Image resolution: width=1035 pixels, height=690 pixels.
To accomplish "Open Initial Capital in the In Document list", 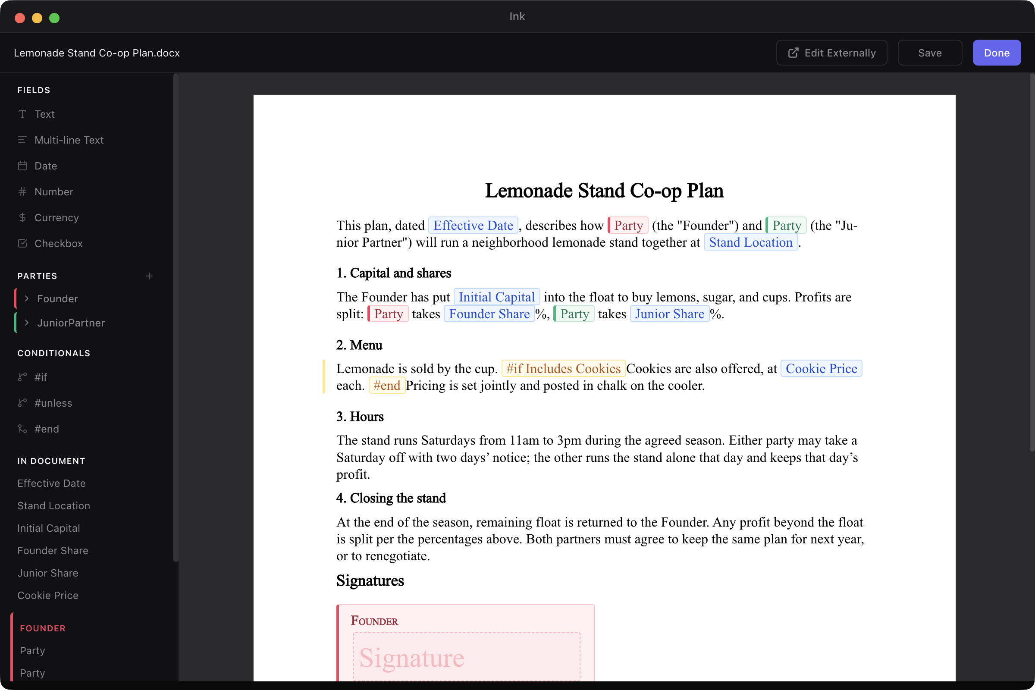I will [49, 528].
